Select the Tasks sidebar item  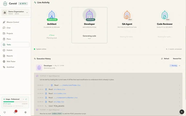(x=15, y=45)
